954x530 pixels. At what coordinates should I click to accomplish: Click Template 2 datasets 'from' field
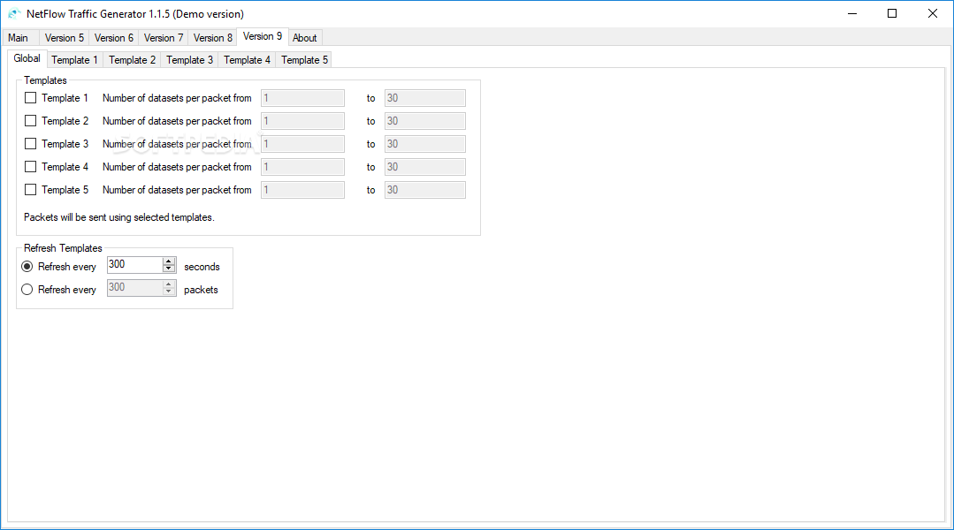tap(302, 121)
